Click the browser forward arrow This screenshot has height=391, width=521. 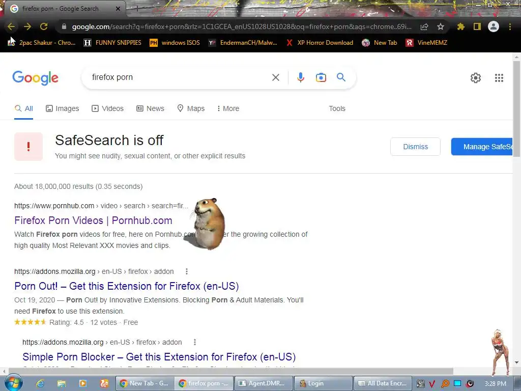[27, 26]
